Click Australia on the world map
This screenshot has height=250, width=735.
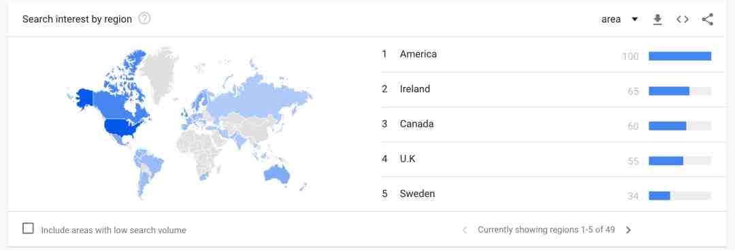coord(277,173)
